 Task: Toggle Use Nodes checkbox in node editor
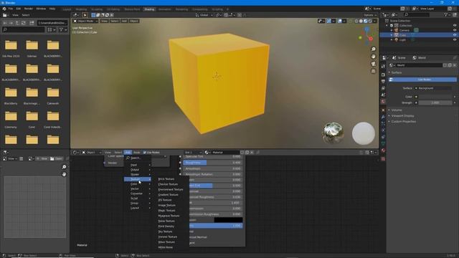(x=145, y=153)
